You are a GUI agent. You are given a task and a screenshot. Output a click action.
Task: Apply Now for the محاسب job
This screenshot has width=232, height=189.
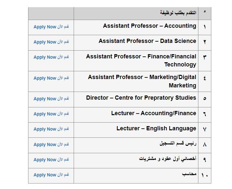point(51,175)
